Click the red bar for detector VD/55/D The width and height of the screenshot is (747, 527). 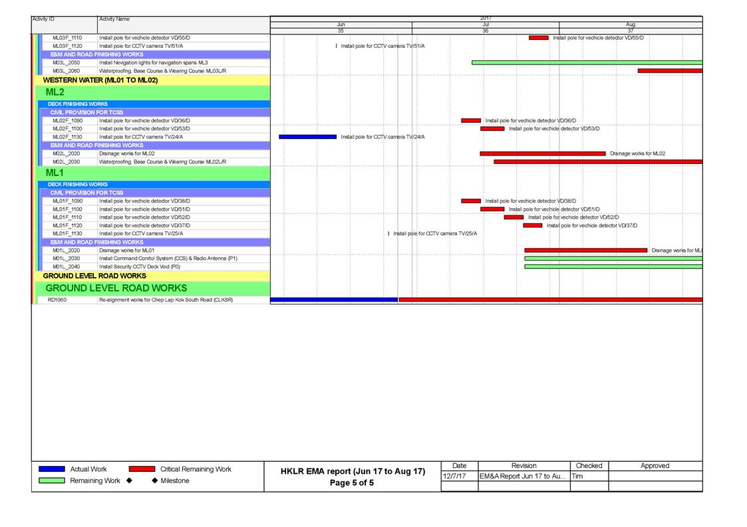pyautogui.click(x=538, y=38)
